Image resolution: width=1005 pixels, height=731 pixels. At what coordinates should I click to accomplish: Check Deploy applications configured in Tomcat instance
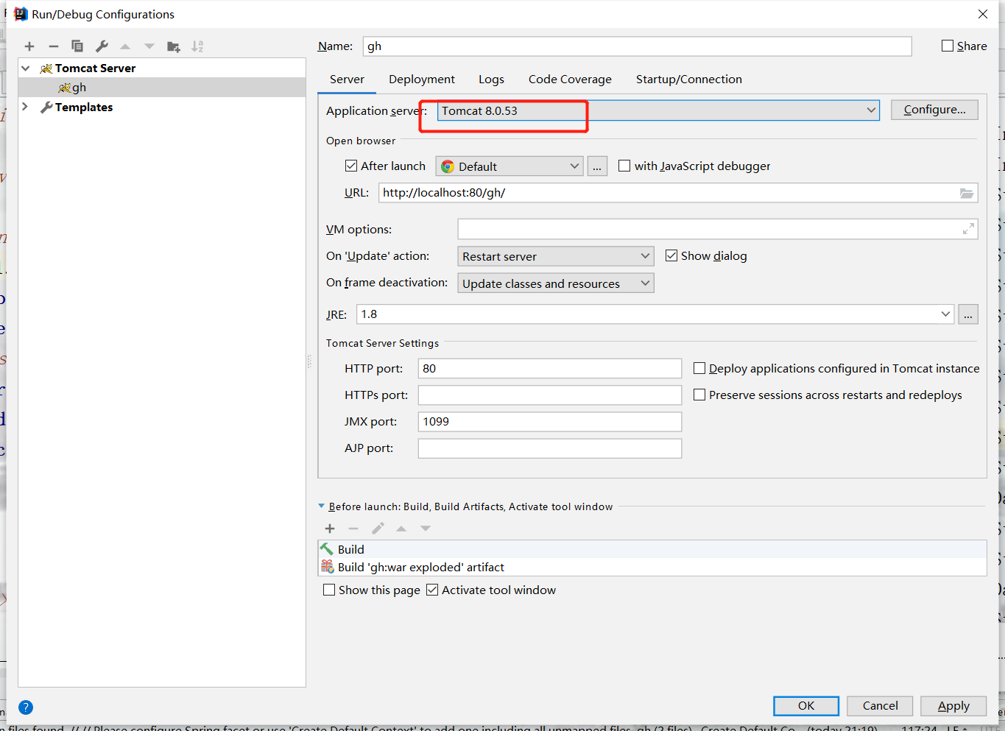tap(699, 368)
